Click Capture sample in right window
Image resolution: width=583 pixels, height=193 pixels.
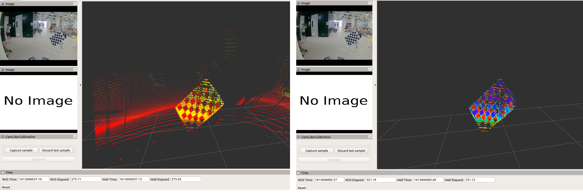[x=317, y=151]
